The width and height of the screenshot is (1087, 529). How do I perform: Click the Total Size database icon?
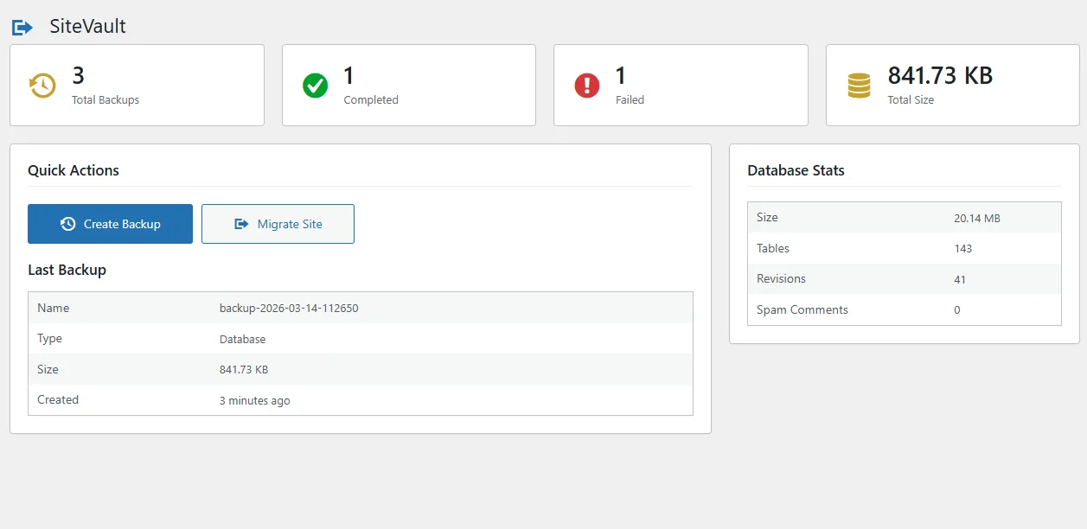[x=859, y=86]
